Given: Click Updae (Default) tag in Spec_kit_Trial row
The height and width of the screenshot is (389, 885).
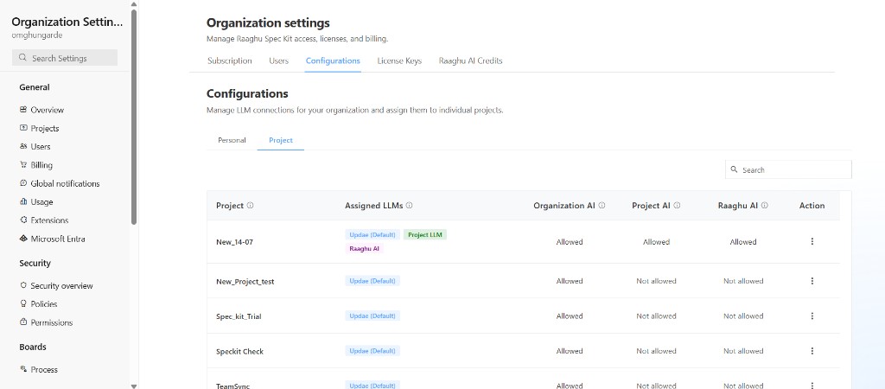Looking at the screenshot, I should 372,316.
